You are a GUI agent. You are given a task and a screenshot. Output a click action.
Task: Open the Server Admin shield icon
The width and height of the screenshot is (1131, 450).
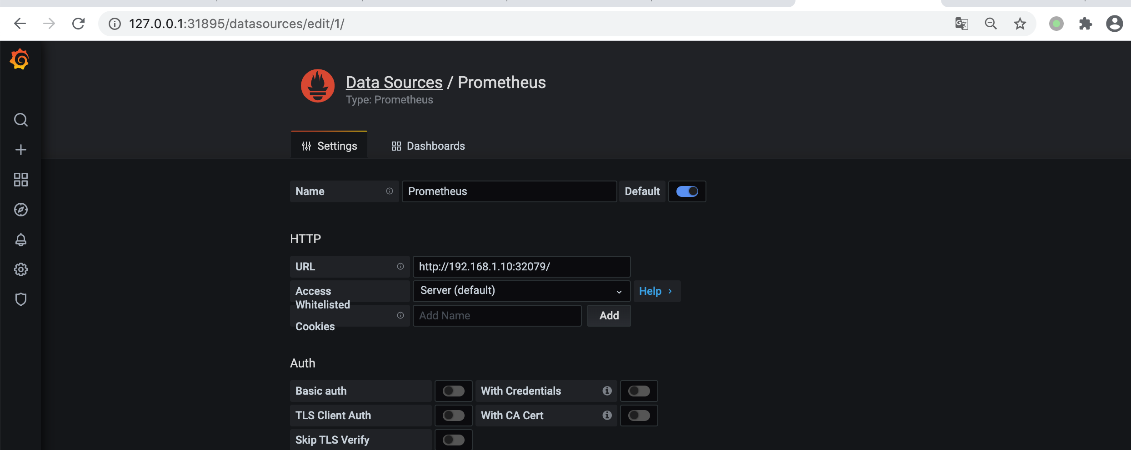[21, 299]
